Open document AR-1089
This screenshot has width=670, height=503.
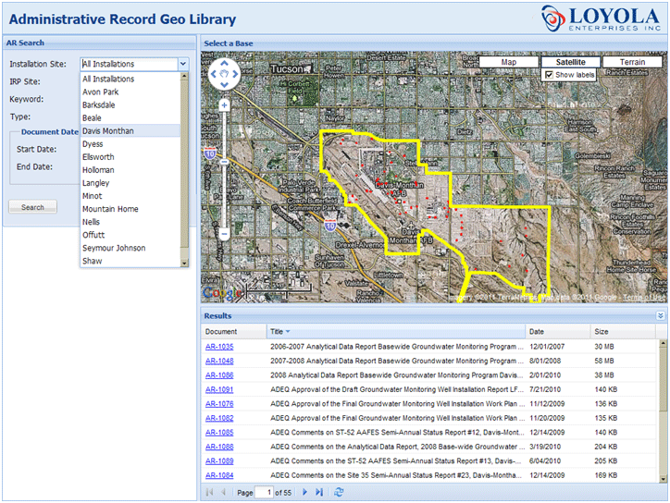tap(219, 461)
